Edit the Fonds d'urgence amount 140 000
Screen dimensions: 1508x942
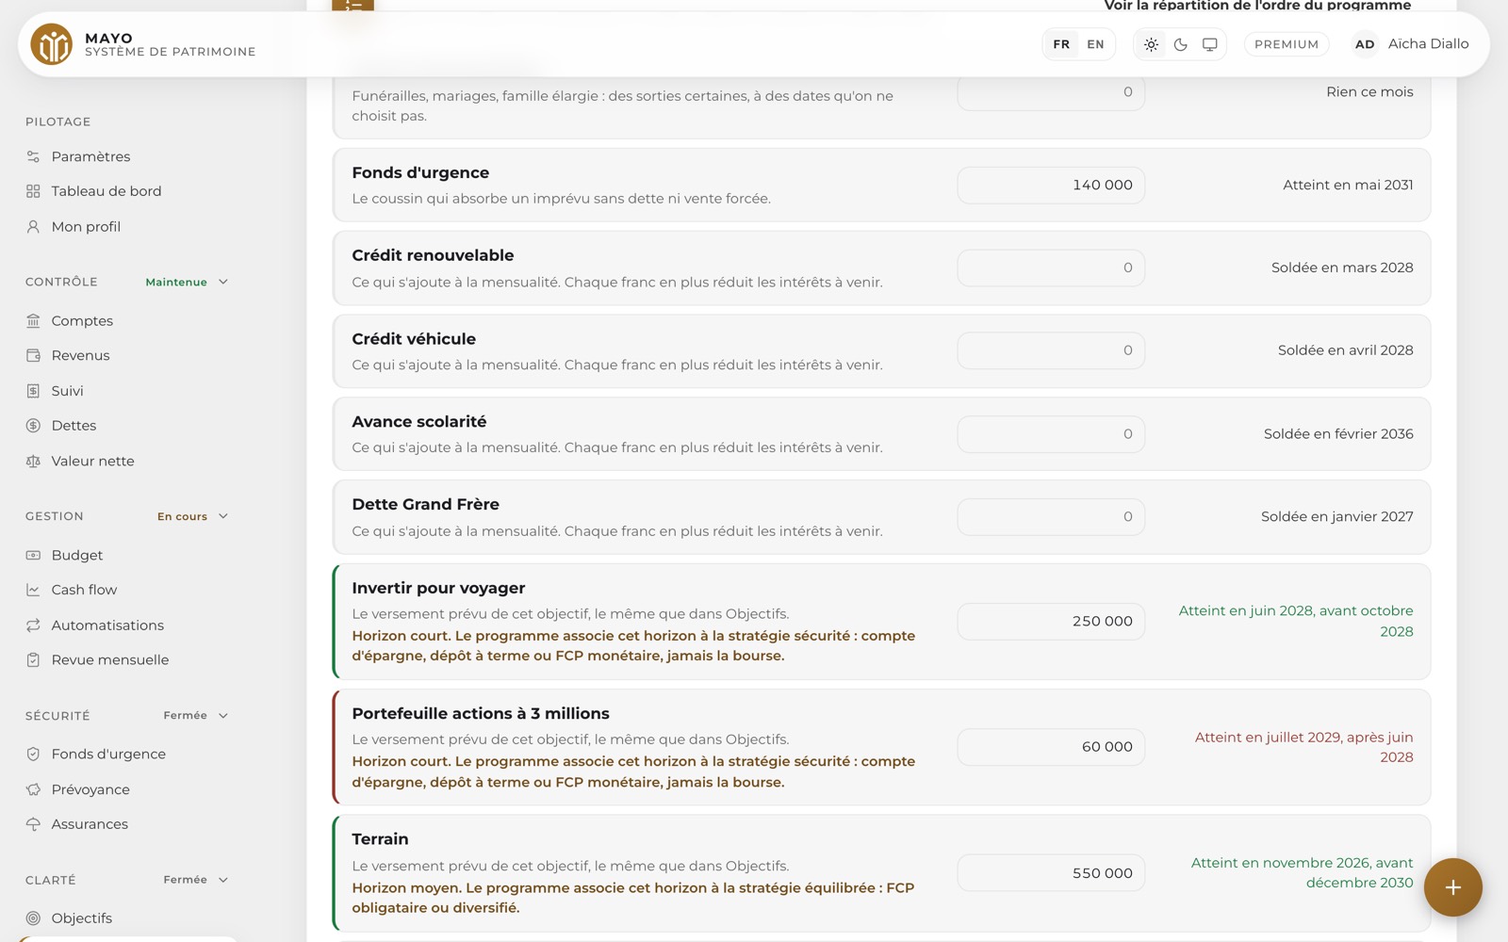click(x=1051, y=185)
